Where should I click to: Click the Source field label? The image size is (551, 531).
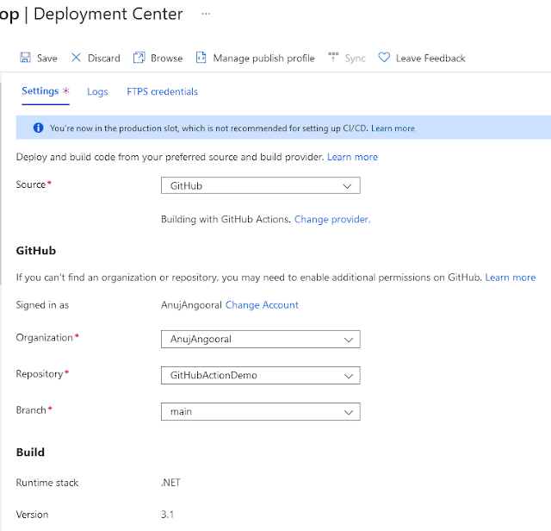click(x=31, y=184)
